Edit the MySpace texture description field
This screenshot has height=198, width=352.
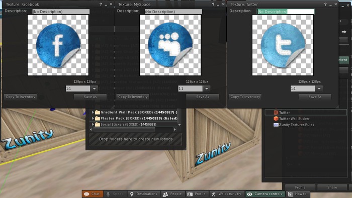tap(173, 12)
